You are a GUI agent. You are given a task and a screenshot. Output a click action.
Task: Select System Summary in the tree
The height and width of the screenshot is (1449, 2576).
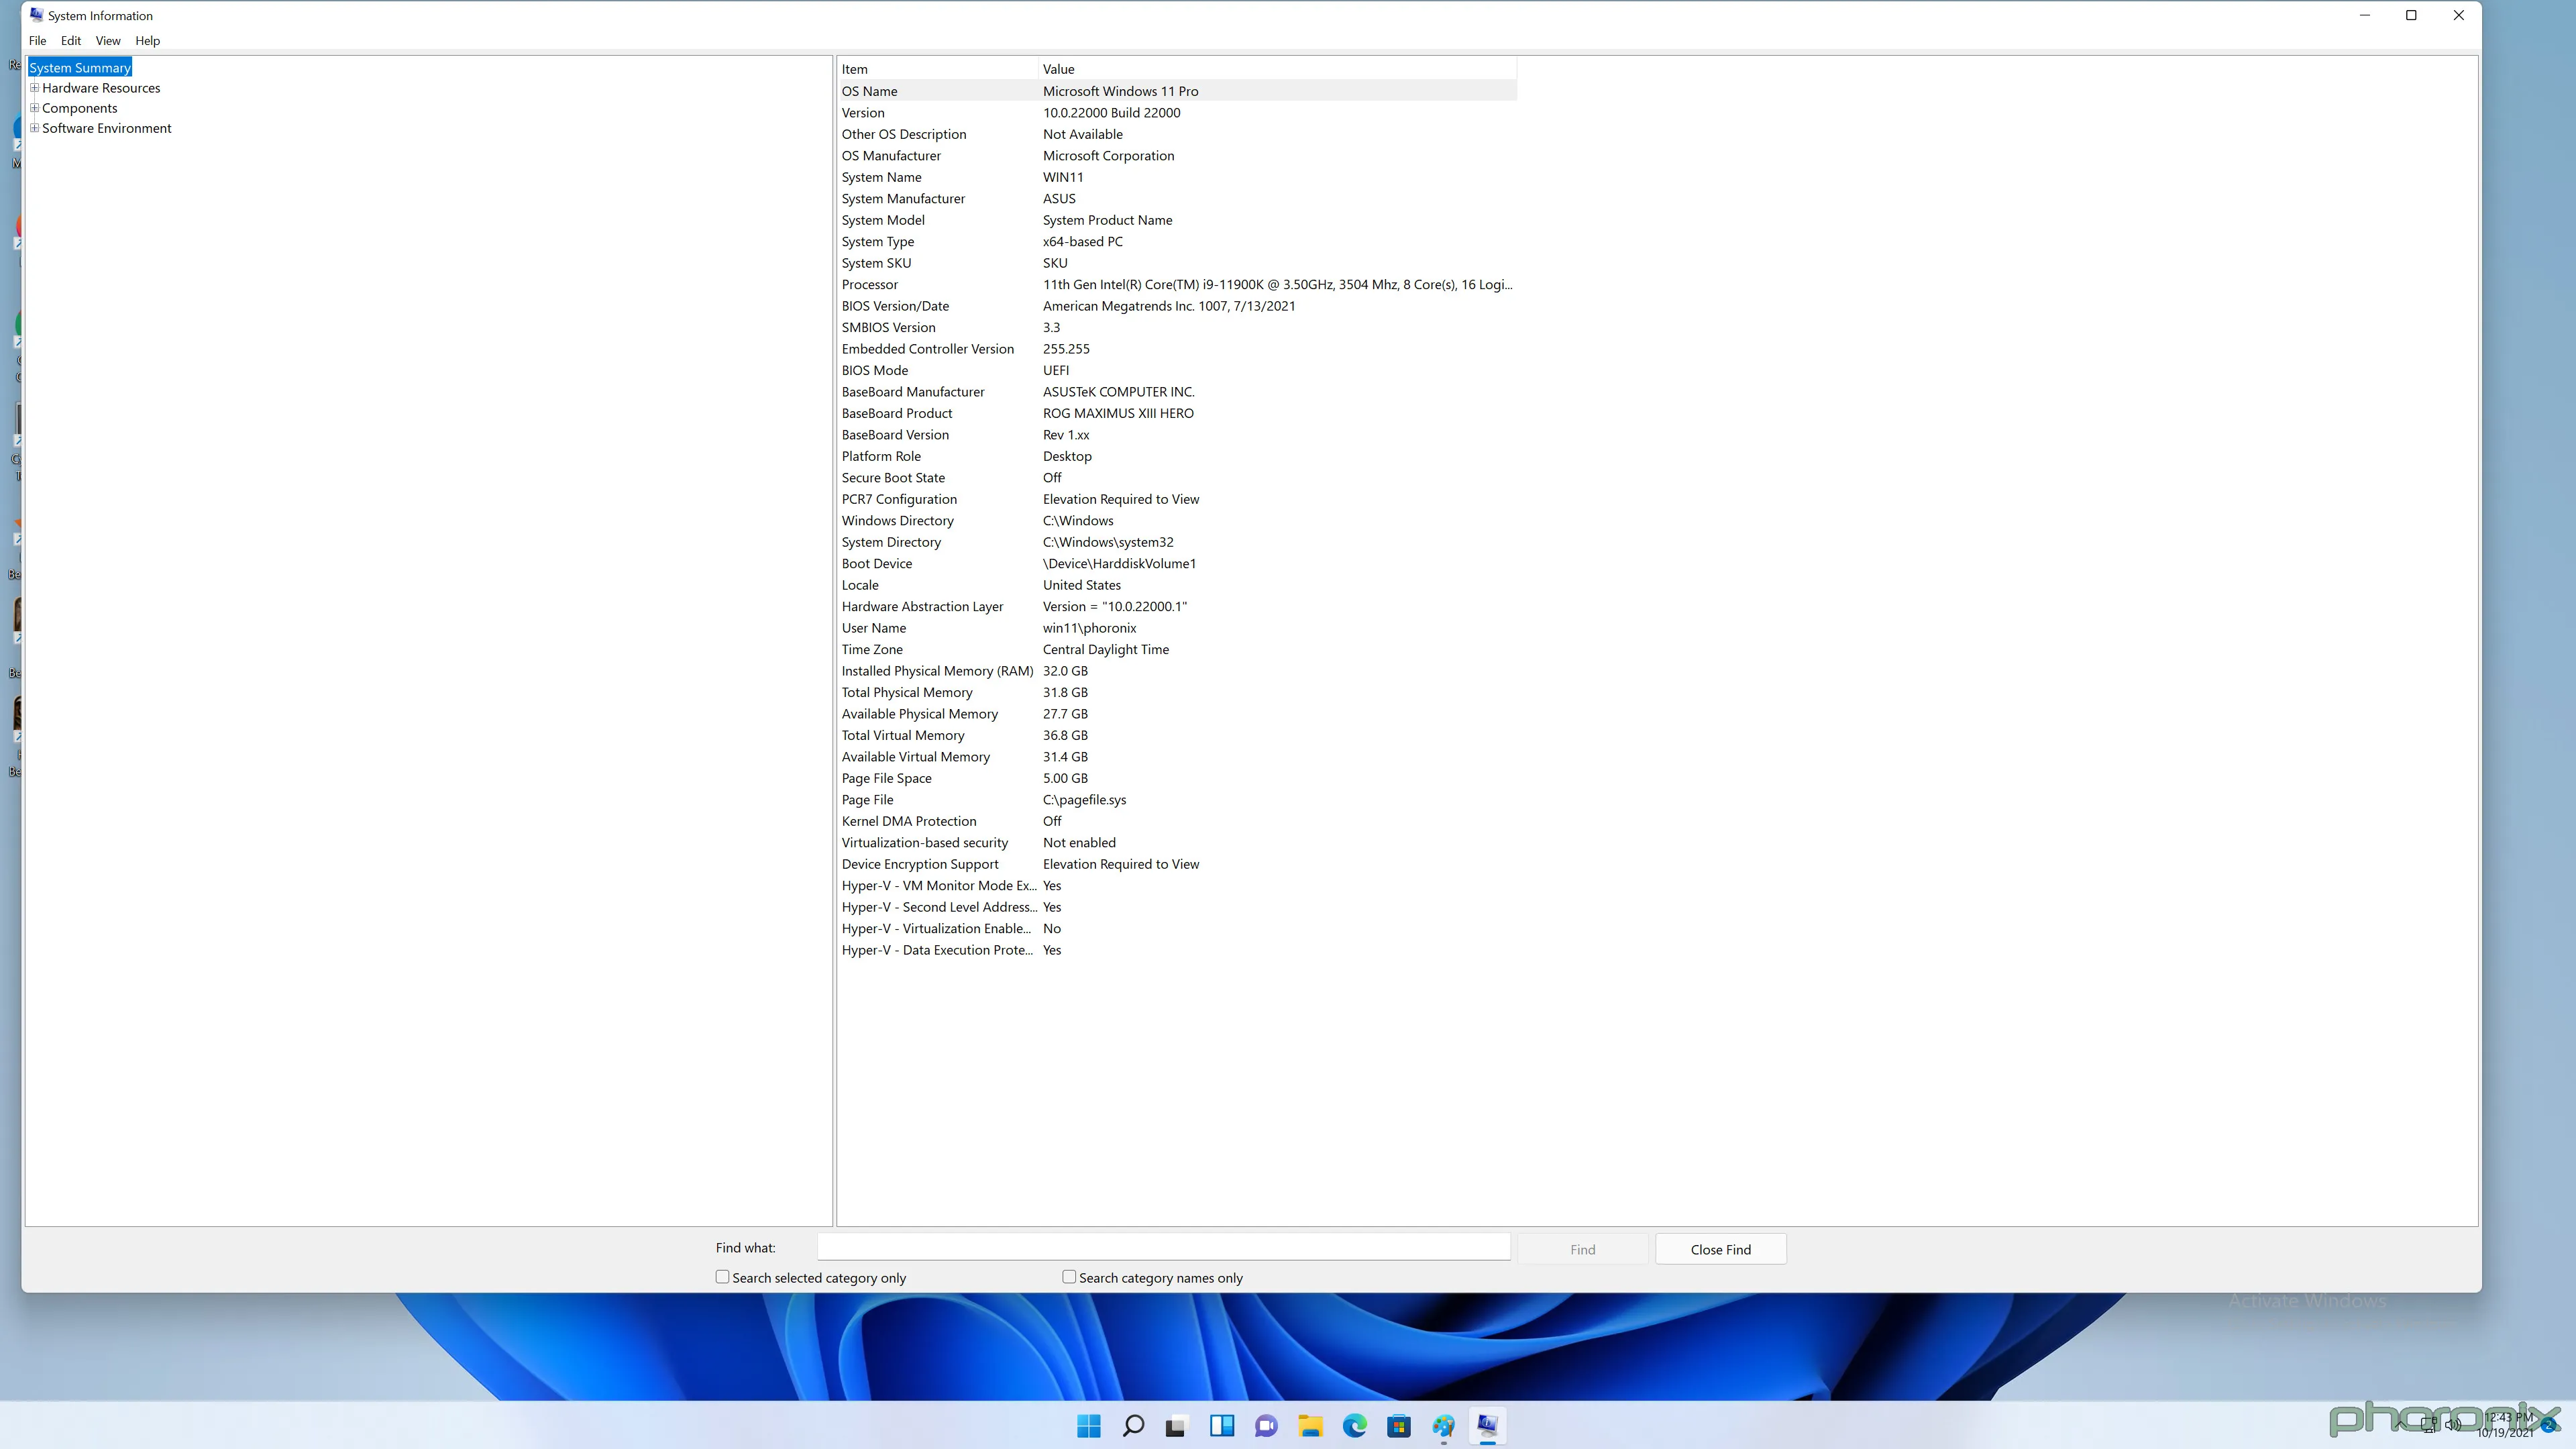[80, 68]
